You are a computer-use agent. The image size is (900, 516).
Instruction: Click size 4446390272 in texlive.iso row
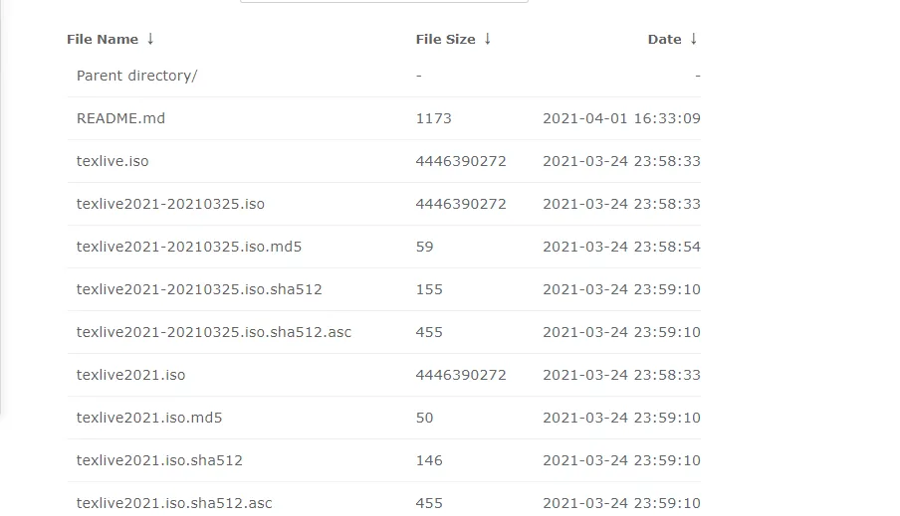pyautogui.click(x=461, y=161)
